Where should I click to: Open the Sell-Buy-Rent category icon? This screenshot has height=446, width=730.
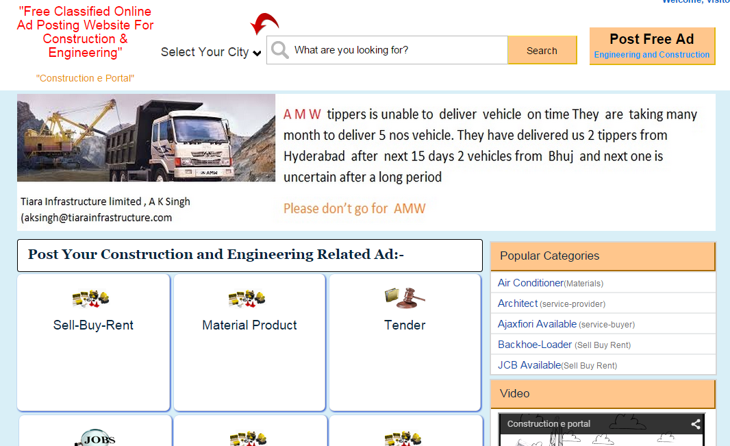91,299
